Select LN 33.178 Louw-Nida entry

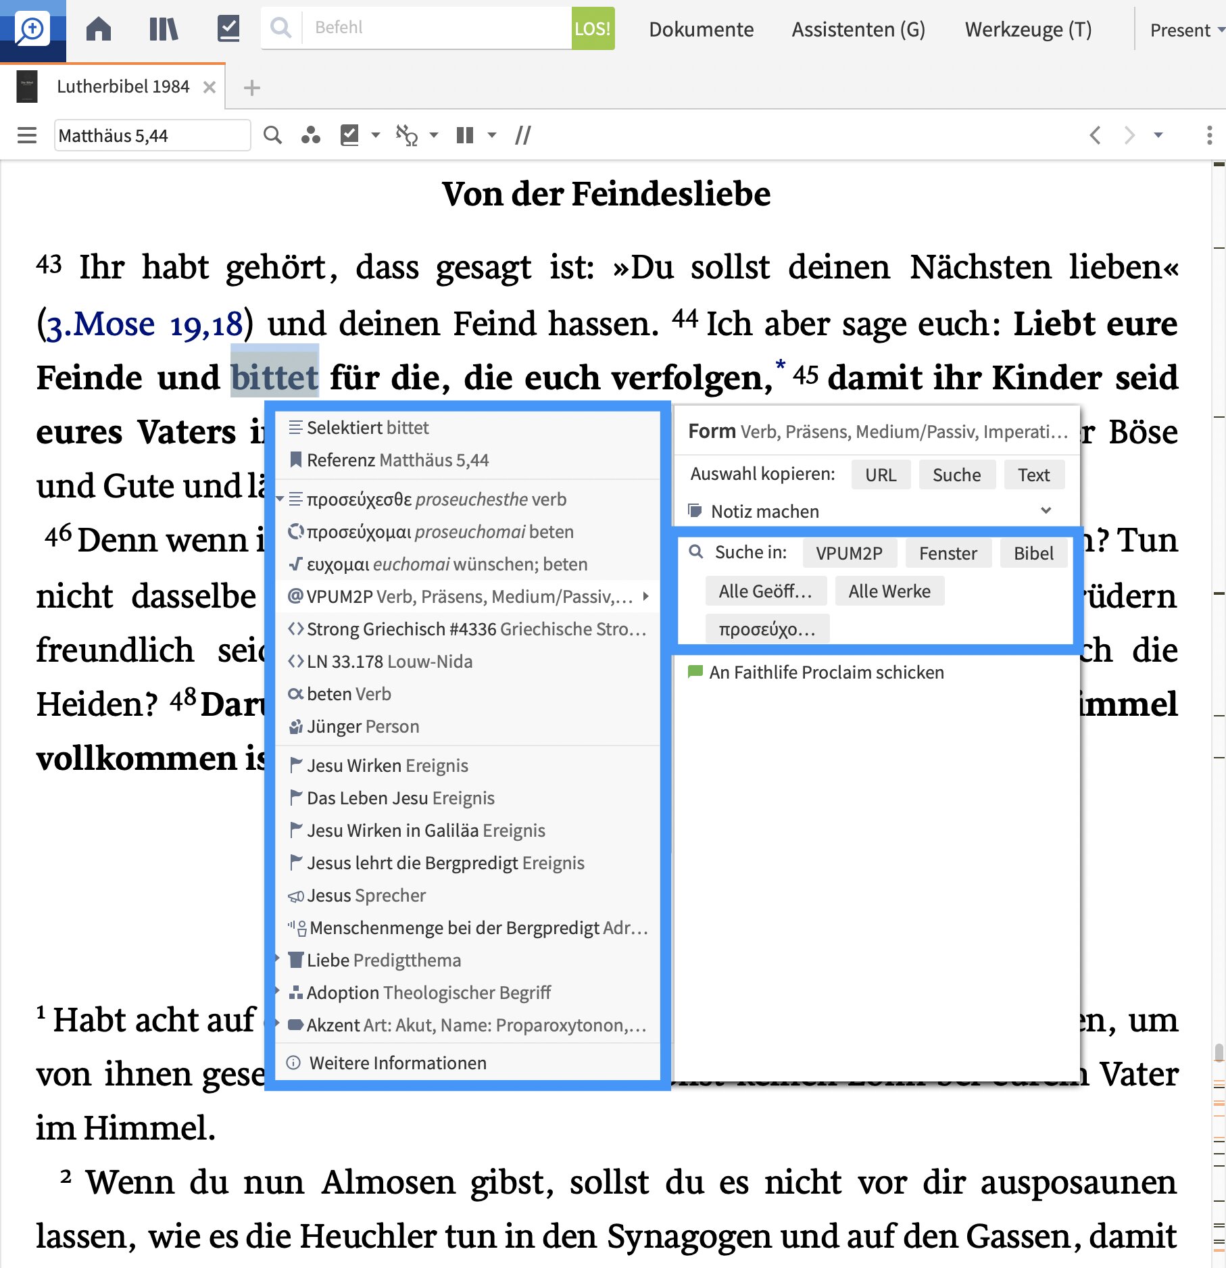pyautogui.click(x=467, y=662)
